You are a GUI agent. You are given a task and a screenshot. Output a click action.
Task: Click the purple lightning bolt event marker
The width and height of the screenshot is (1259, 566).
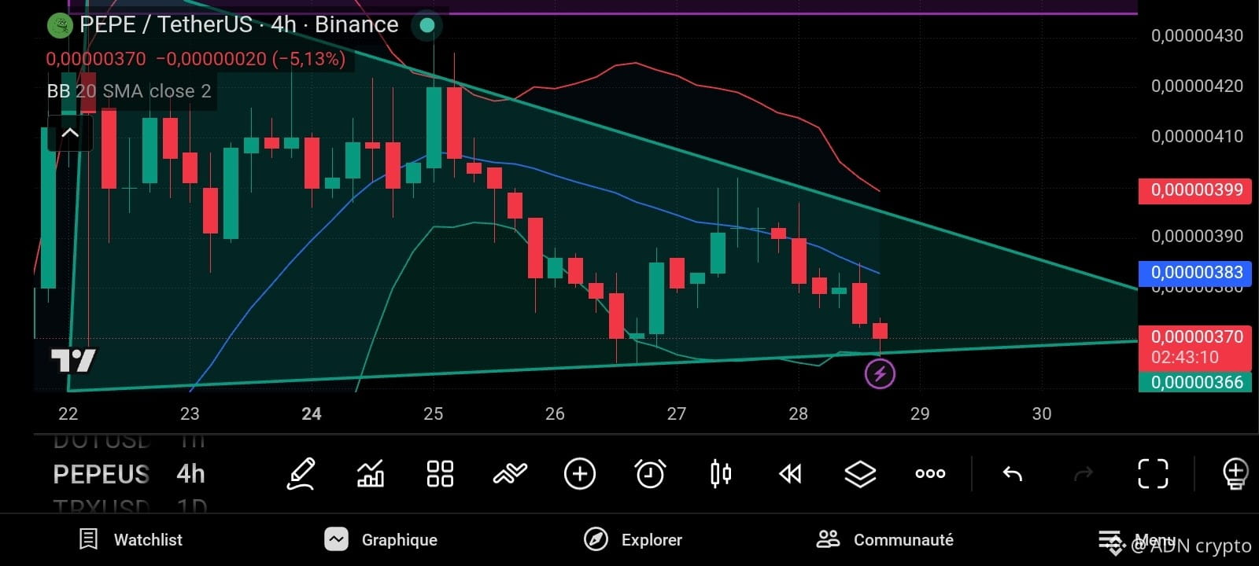pyautogui.click(x=880, y=373)
